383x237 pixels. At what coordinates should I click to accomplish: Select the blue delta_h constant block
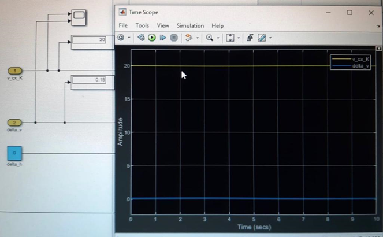point(15,154)
